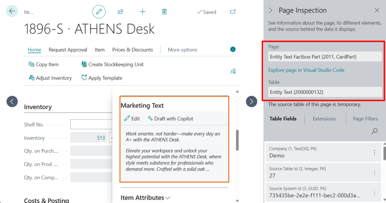
Task: Click the pin icon for the action bar
Action: point(233,71)
